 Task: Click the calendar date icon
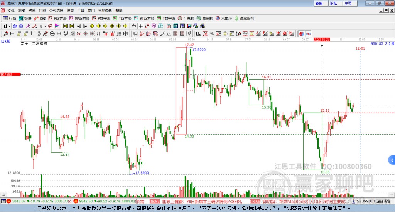click(169, 26)
